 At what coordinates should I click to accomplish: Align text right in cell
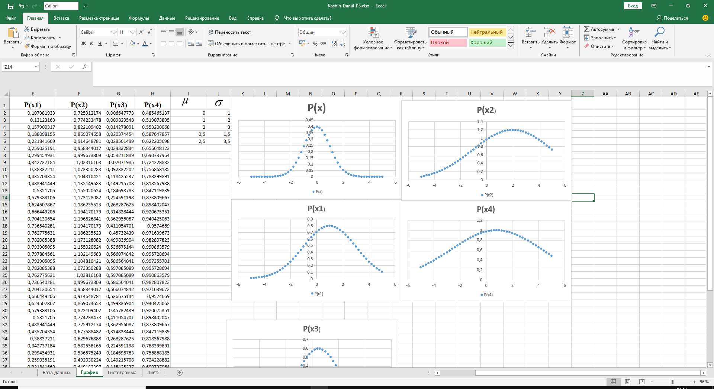tap(180, 43)
